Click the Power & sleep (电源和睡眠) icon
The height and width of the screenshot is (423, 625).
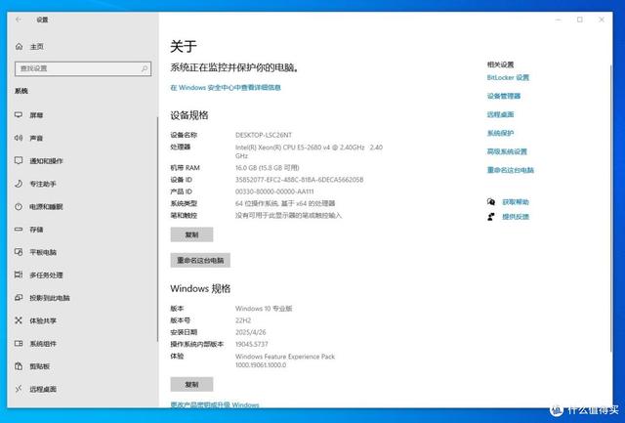[x=19, y=206]
